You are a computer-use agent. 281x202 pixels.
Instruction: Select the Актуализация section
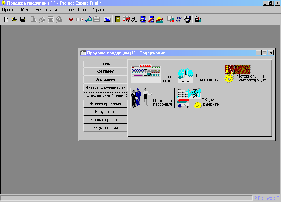(x=105, y=128)
